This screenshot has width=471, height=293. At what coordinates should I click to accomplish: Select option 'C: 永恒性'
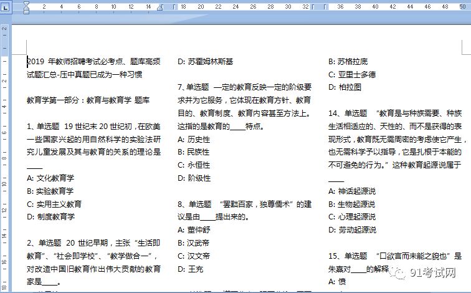194,165
